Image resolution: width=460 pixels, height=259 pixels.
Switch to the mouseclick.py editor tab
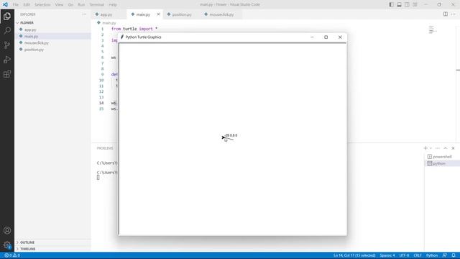click(221, 14)
